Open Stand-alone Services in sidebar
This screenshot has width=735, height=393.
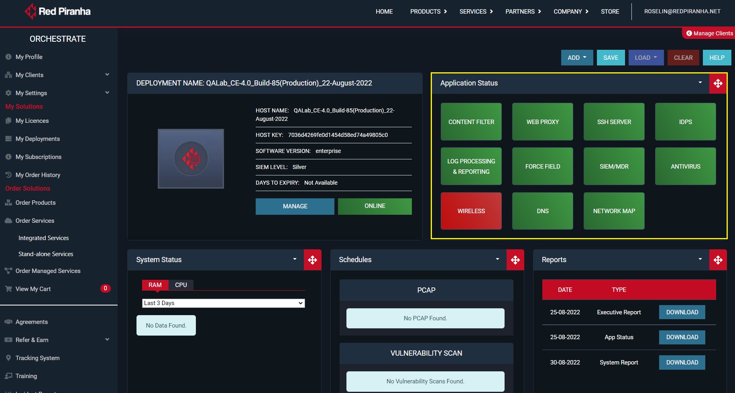tap(46, 254)
